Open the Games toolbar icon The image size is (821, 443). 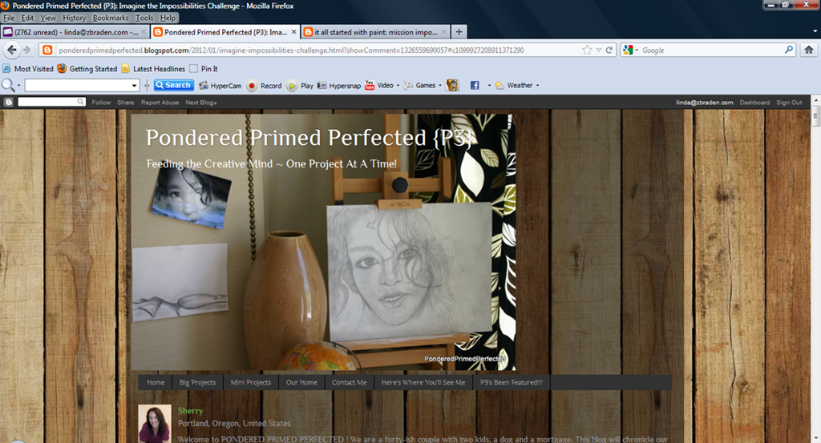[408, 85]
